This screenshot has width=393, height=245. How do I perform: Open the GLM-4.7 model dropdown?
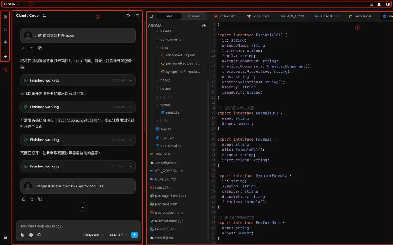tap(118, 235)
